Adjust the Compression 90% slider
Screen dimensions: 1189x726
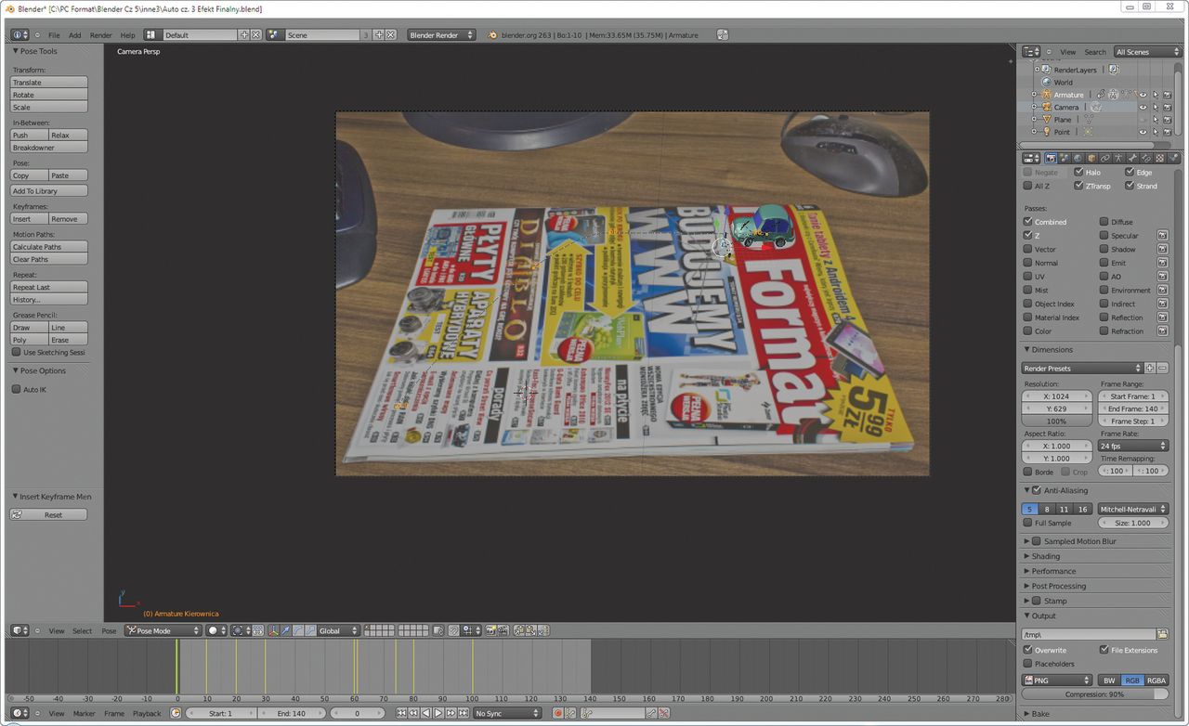(1095, 694)
